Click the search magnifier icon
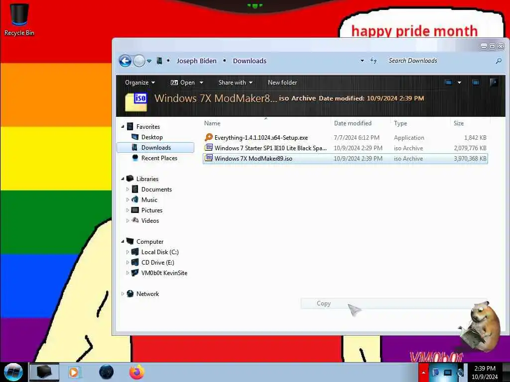 (x=499, y=61)
